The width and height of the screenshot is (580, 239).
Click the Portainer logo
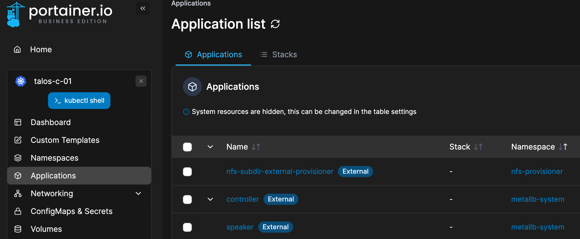(59, 14)
